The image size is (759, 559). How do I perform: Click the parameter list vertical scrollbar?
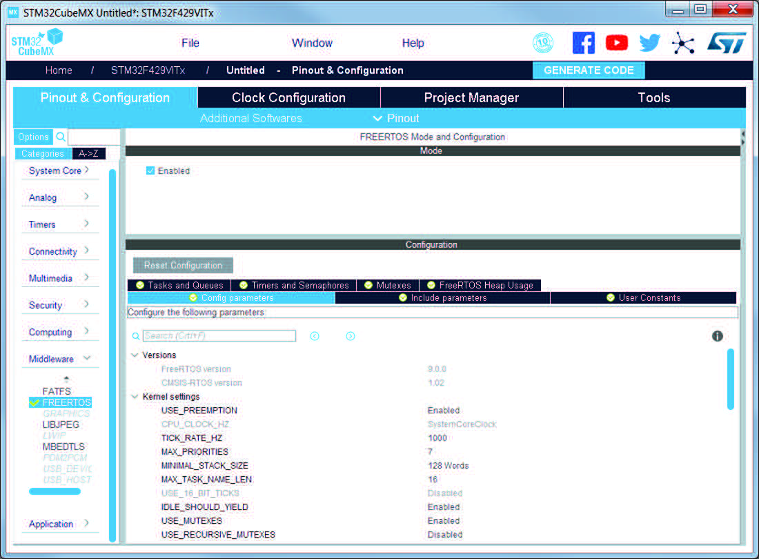click(731, 380)
